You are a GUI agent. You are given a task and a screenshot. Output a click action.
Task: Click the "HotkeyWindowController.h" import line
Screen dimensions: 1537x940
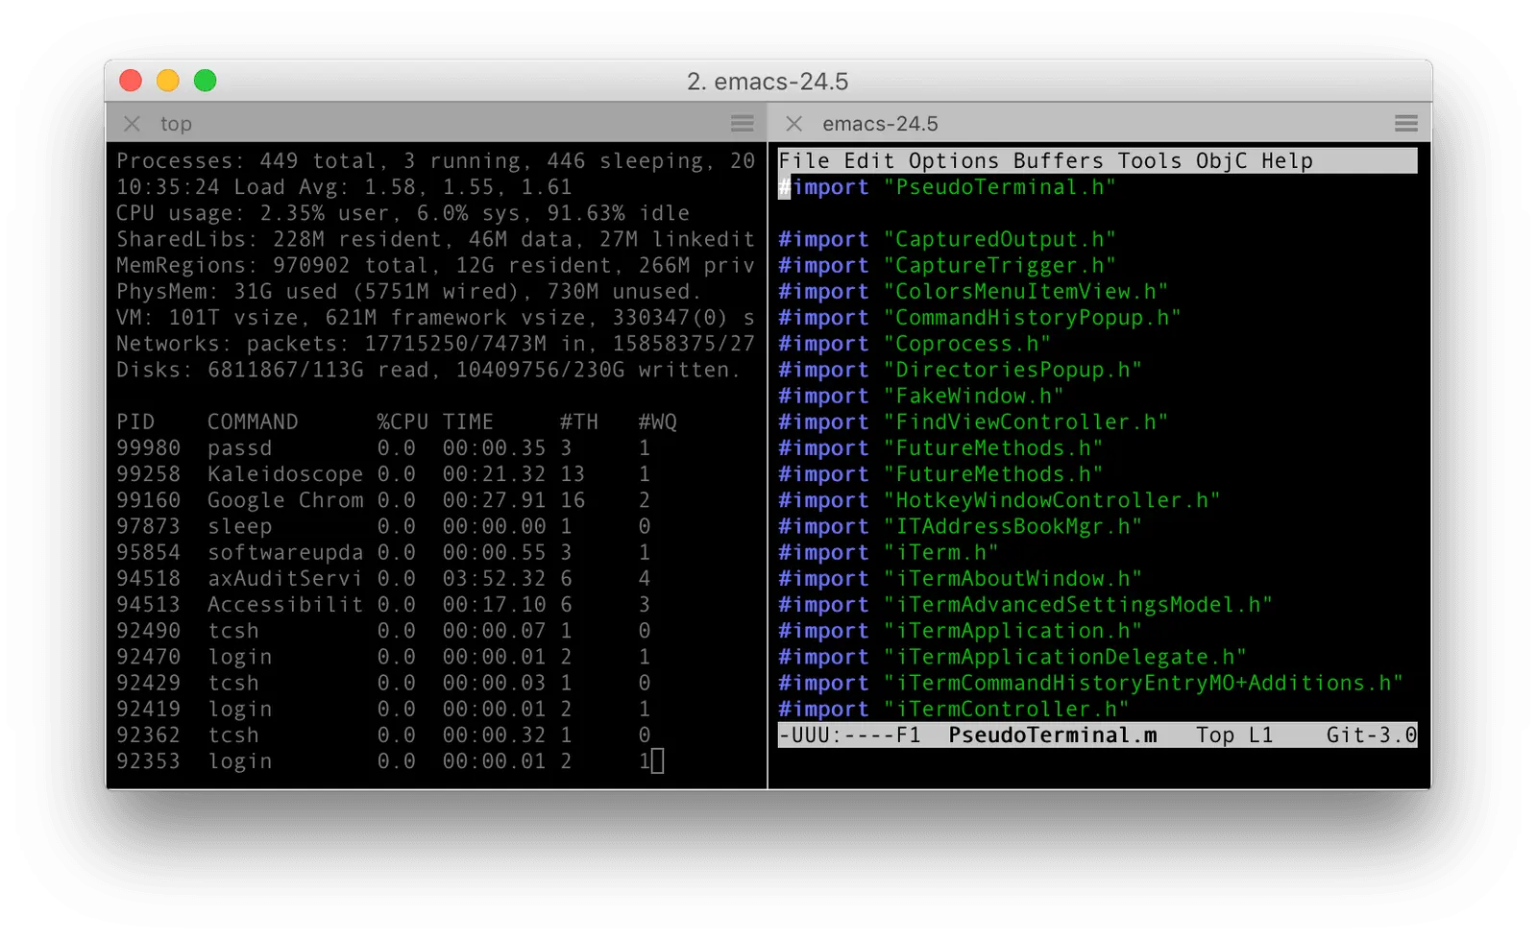pos(999,500)
